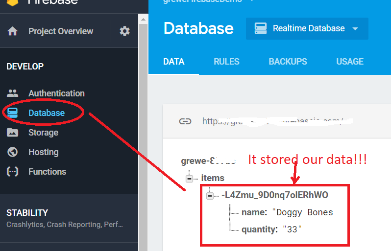
Task: Collapse the -L4Zmu_9D0nq7olERhWO node
Action: point(210,195)
